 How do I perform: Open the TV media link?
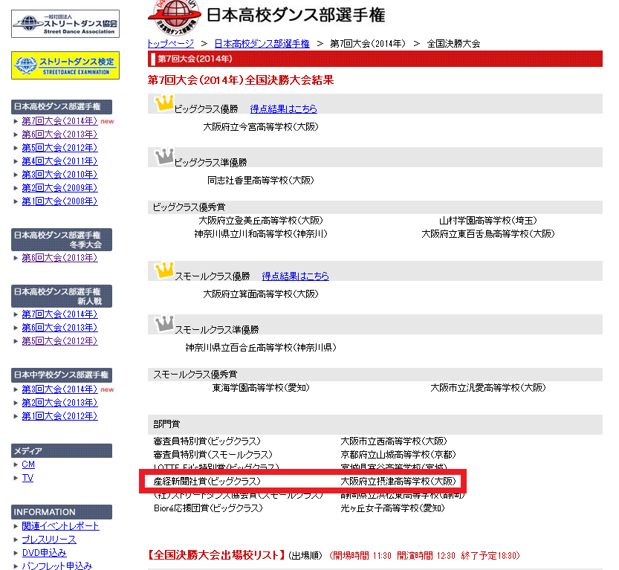pos(27,478)
